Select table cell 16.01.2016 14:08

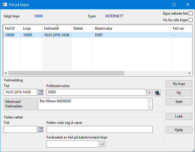coord(57,35)
